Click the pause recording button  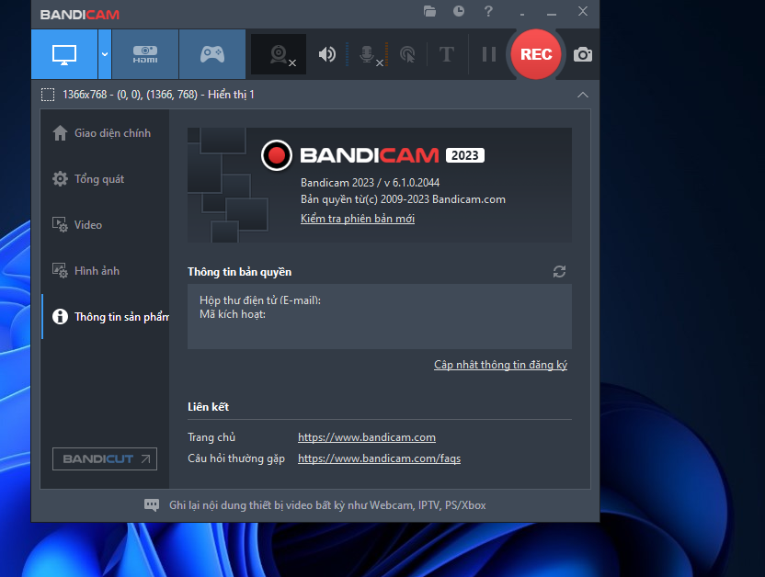click(489, 54)
